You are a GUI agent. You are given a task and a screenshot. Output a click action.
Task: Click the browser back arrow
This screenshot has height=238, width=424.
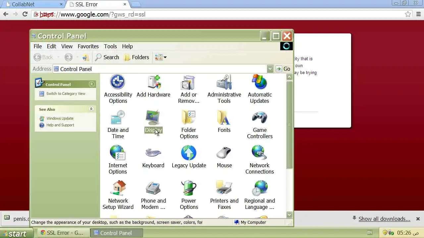coord(6,14)
